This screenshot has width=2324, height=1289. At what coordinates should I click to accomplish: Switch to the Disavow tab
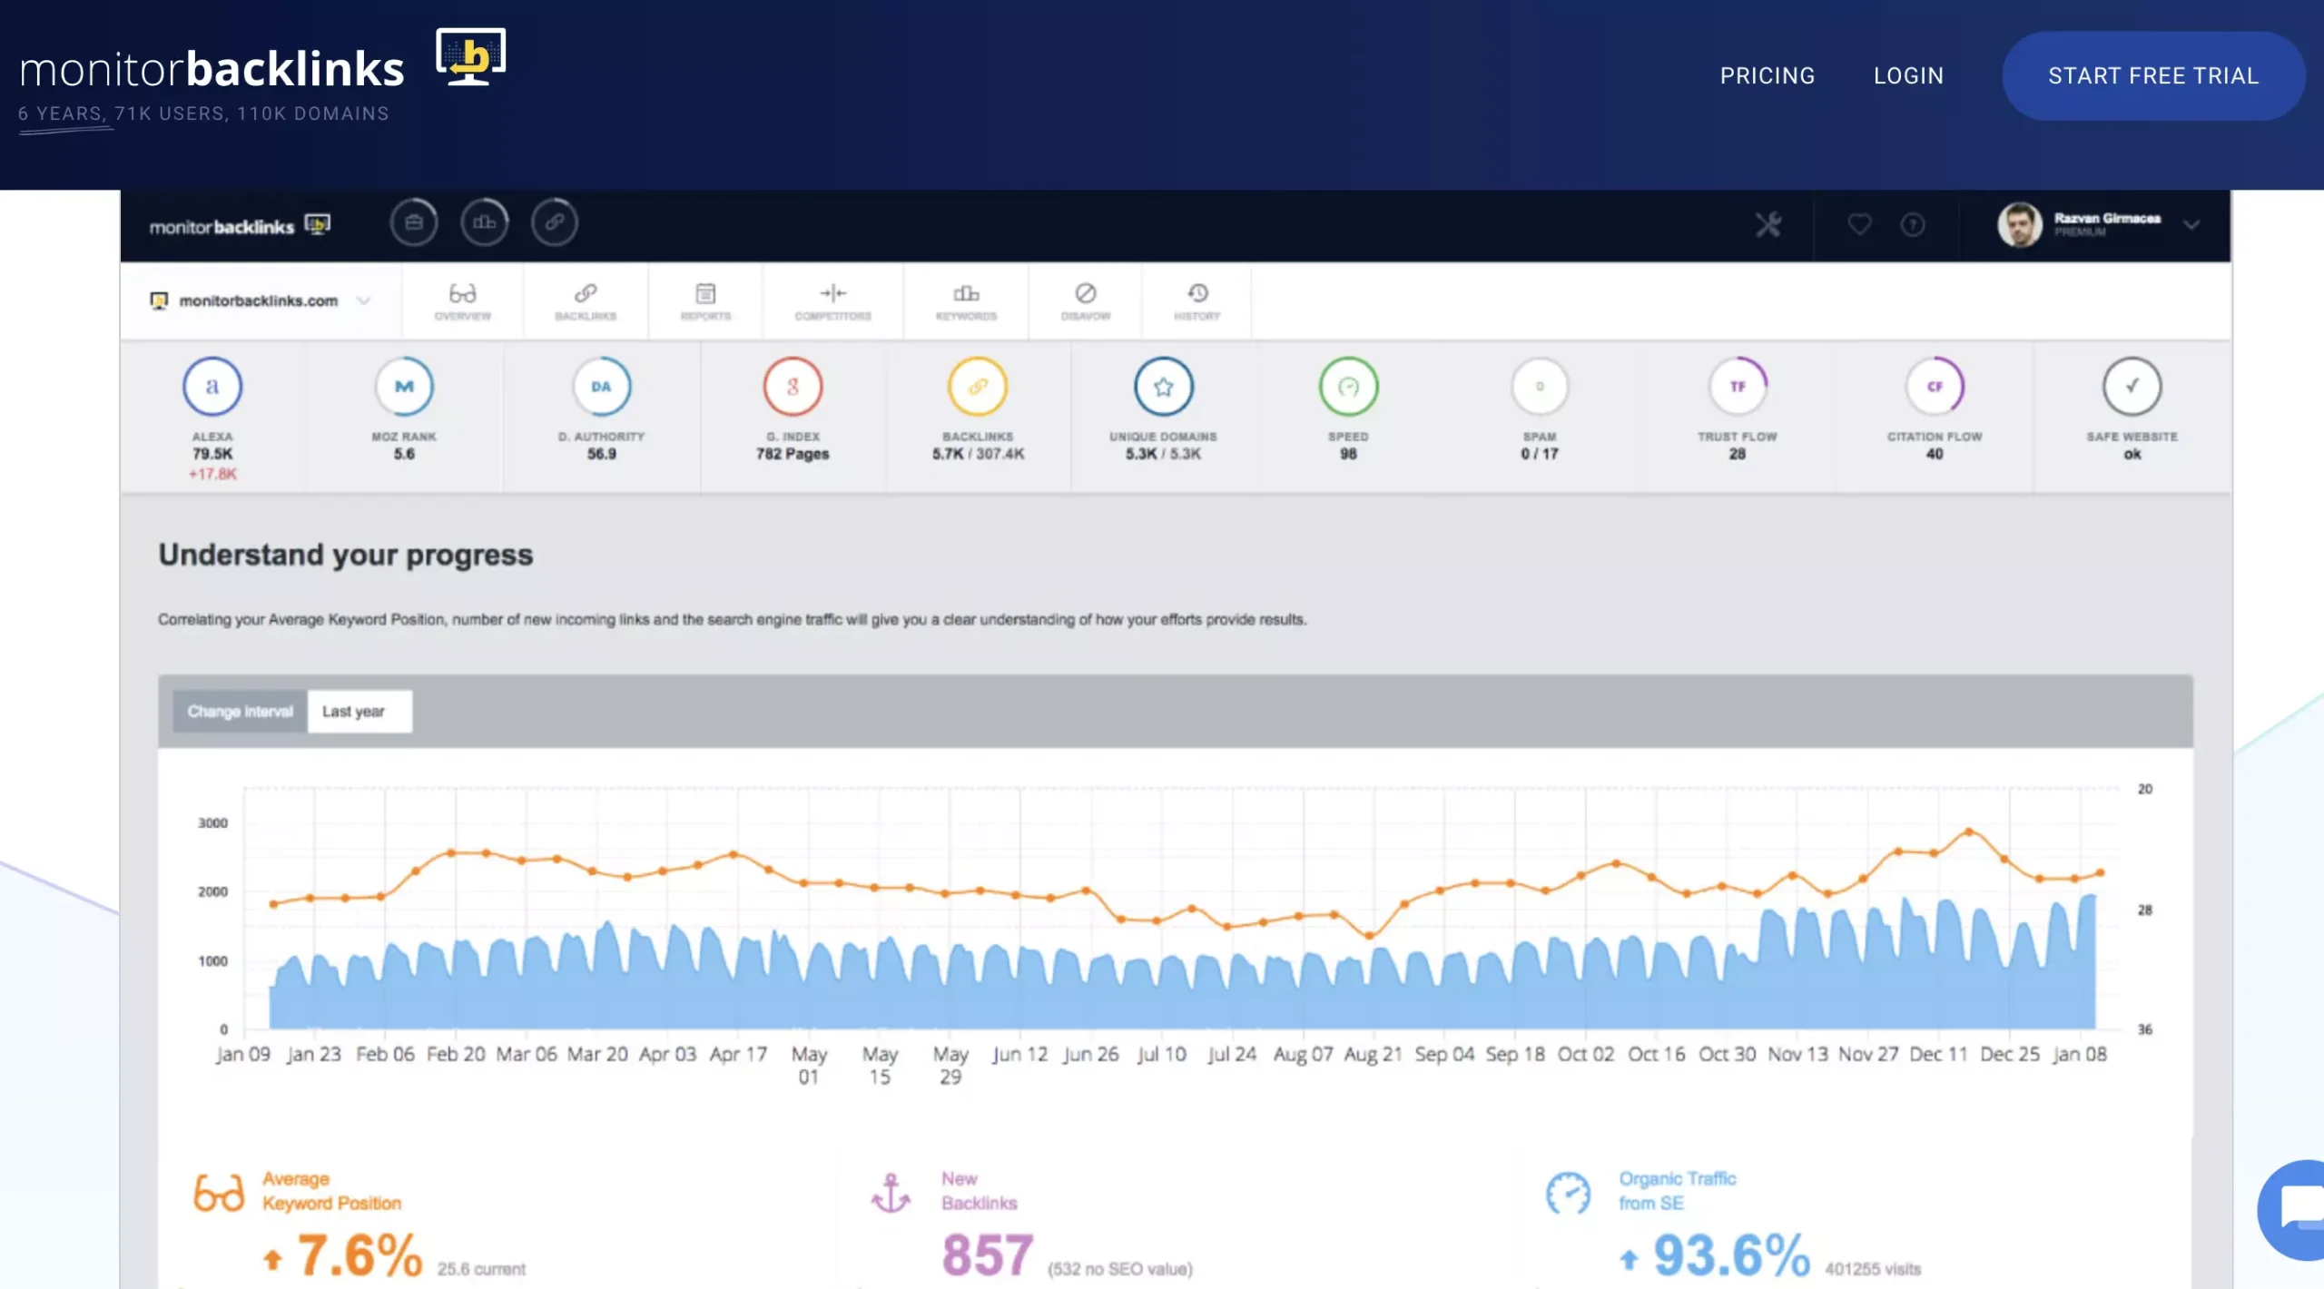pos(1086,302)
